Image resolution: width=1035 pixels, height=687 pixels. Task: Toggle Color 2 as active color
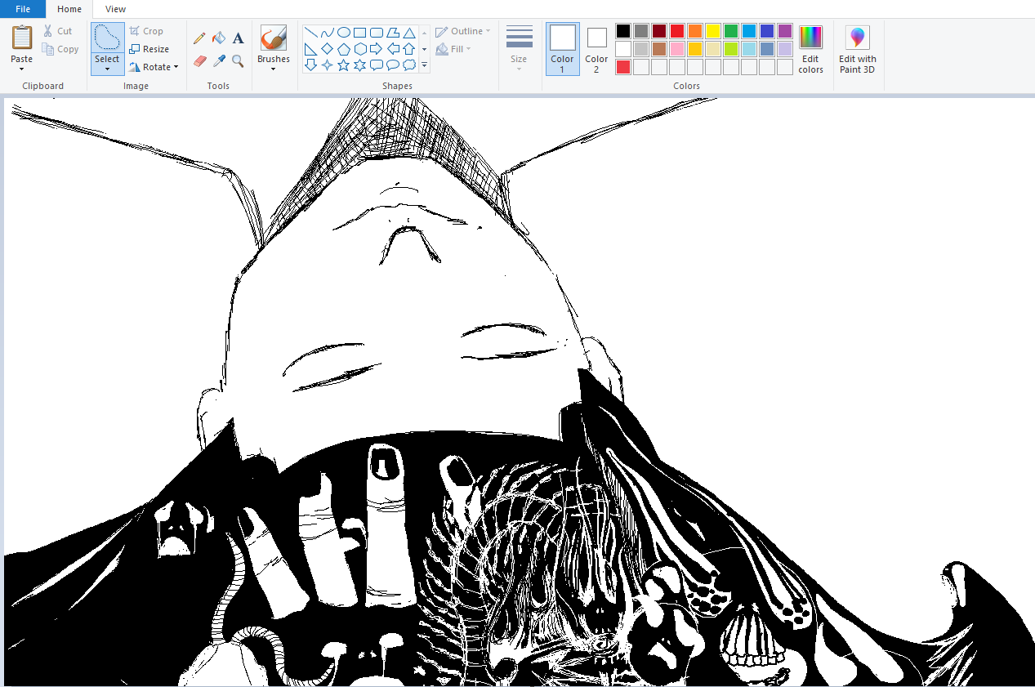point(596,49)
